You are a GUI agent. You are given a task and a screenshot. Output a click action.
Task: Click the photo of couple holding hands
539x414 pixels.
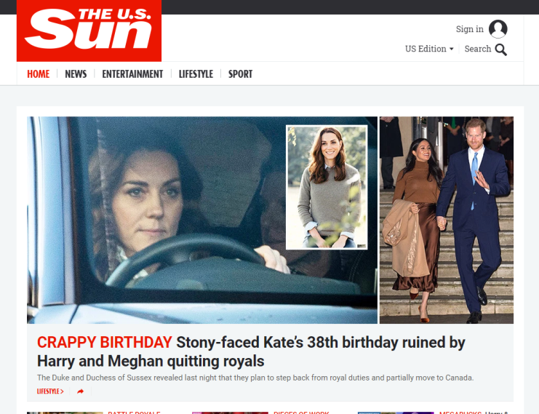446,220
